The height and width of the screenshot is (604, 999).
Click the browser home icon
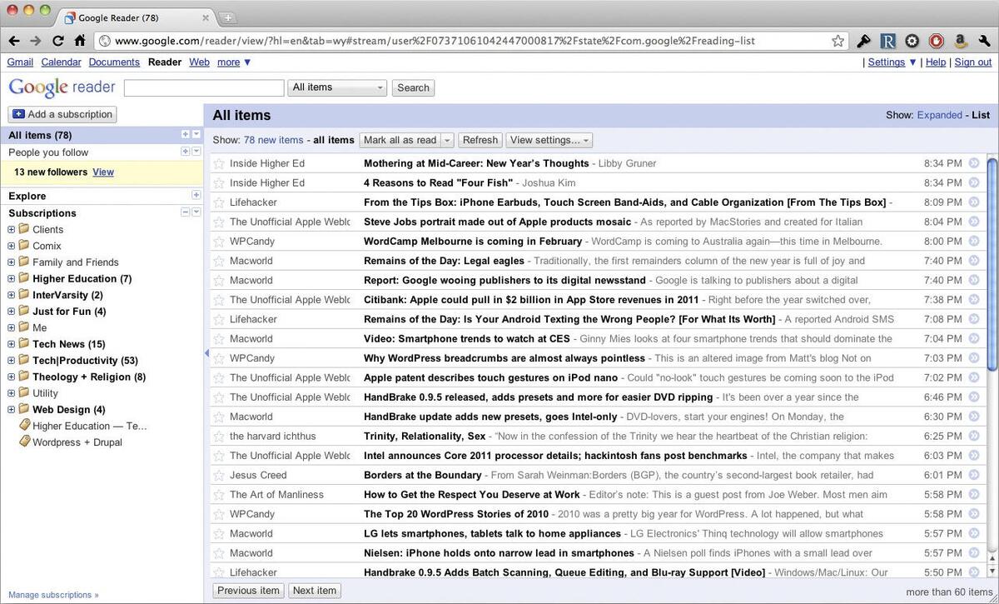coord(79,40)
